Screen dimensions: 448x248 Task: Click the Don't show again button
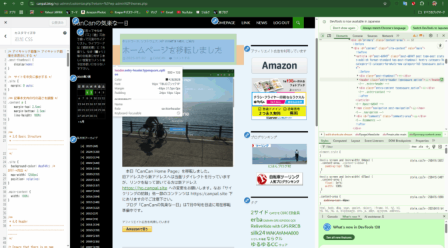344,28
